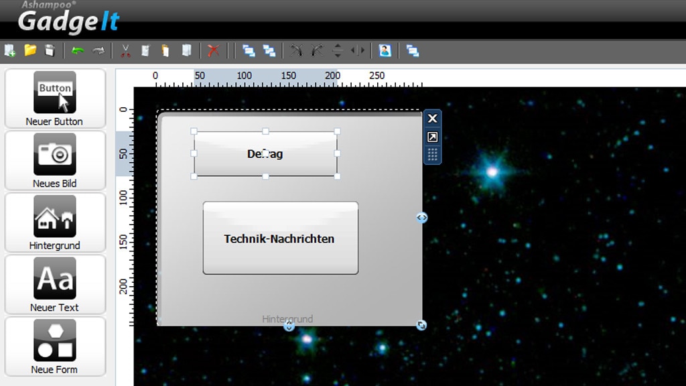Viewport: 686px width, 386px height.
Task: Create a new gadget project
Action: coord(9,50)
